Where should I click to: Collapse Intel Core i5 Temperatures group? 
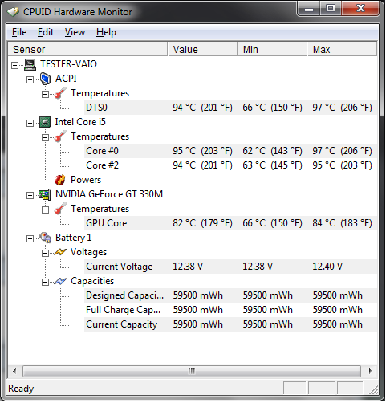point(45,137)
